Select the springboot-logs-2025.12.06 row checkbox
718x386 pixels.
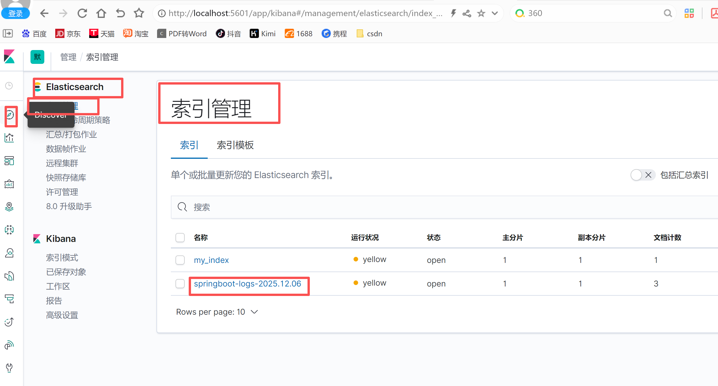(180, 284)
